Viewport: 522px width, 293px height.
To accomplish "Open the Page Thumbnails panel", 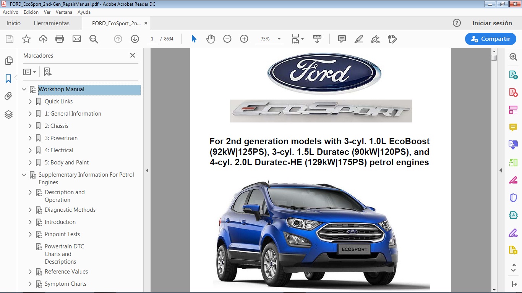I will (x=8, y=60).
